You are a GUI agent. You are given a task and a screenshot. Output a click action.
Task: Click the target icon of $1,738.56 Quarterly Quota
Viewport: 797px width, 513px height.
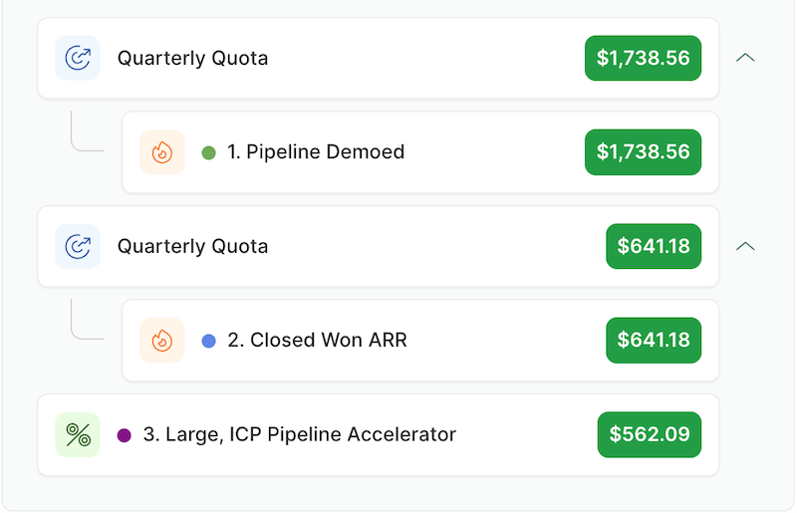78,58
